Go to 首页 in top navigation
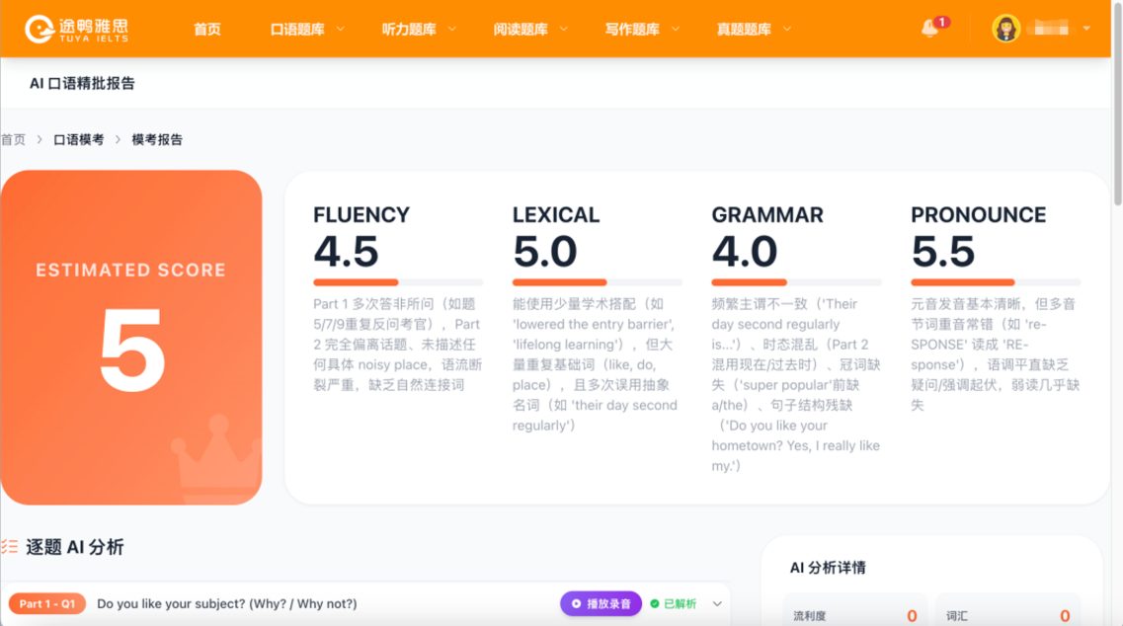This screenshot has width=1123, height=626. click(x=207, y=30)
